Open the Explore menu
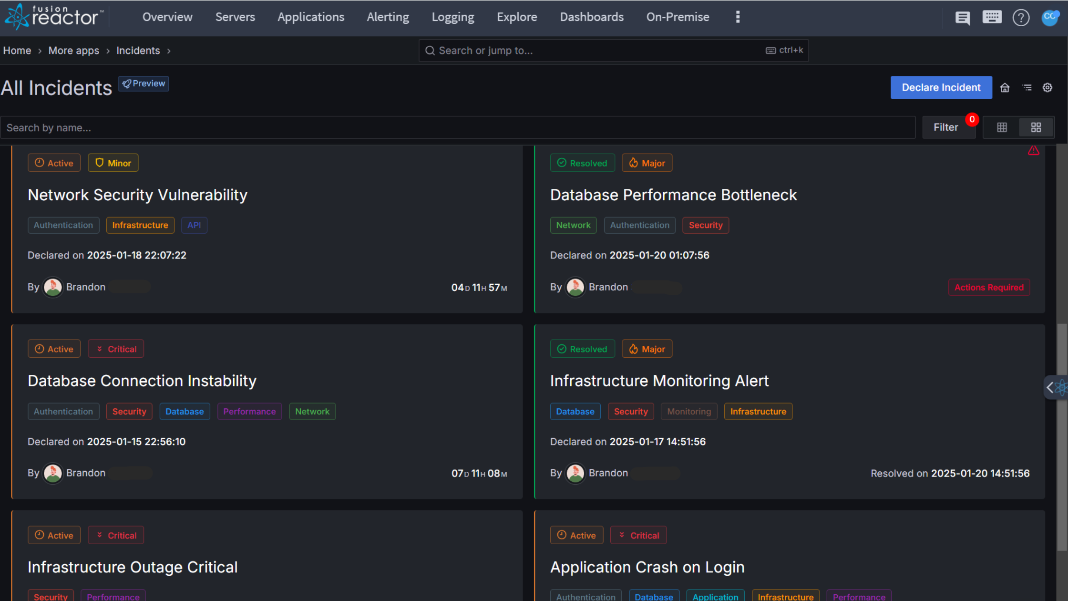 pos(517,17)
